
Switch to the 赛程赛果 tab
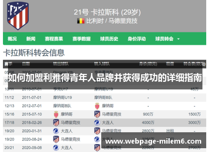point(54,39)
